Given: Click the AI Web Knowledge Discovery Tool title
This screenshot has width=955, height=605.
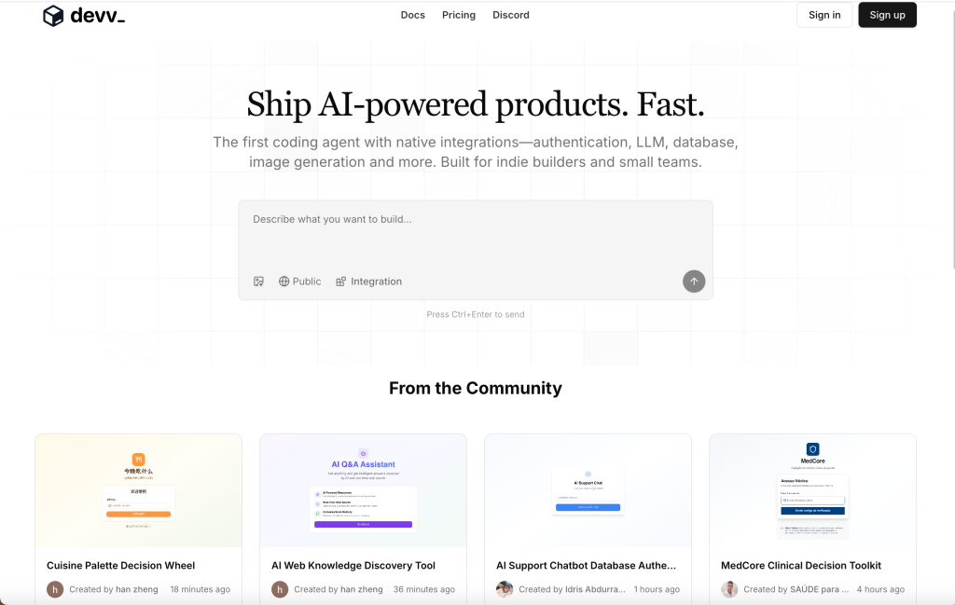Looking at the screenshot, I should [x=353, y=566].
